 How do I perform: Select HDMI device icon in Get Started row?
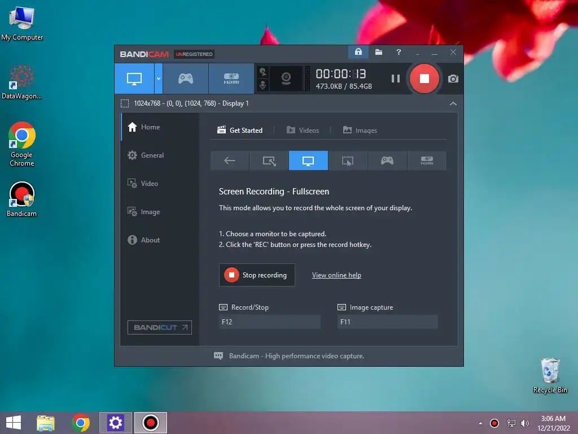coord(427,160)
